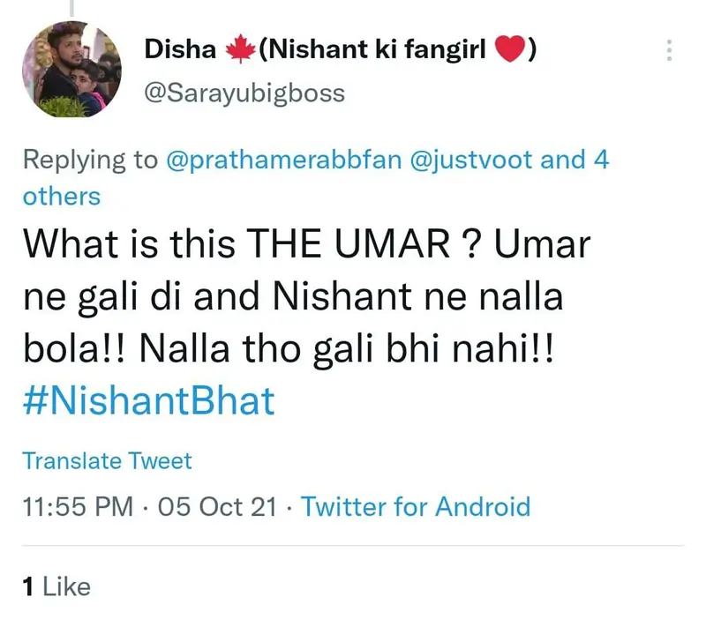Open the three-dot more options menu

tap(668, 50)
